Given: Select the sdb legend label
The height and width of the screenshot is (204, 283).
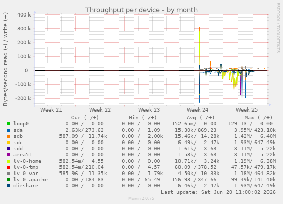Looking at the screenshot, I should pos(18,136).
